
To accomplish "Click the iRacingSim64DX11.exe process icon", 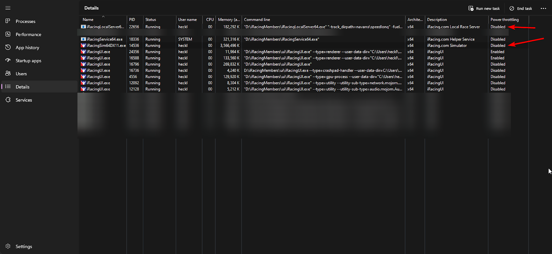I will click(x=83, y=45).
